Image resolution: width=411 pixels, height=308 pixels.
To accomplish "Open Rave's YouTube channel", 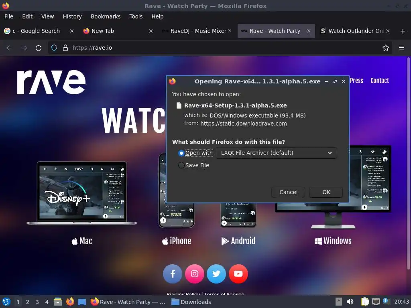I will tap(238, 274).
